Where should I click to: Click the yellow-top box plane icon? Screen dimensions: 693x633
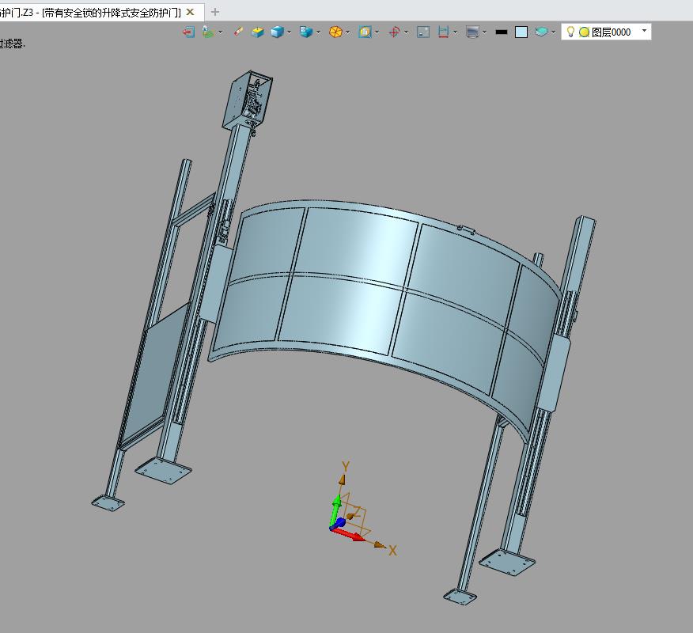tap(257, 32)
